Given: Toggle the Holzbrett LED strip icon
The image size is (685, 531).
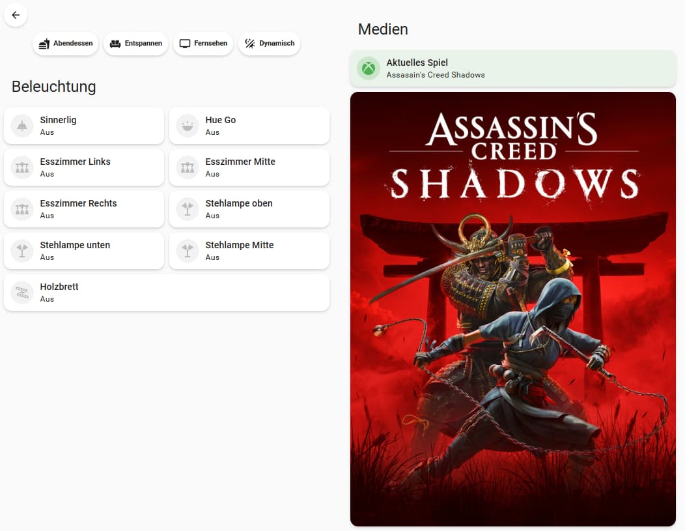Looking at the screenshot, I should 22,293.
